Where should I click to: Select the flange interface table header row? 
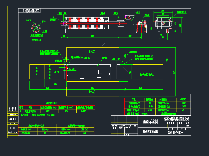point(57,107)
